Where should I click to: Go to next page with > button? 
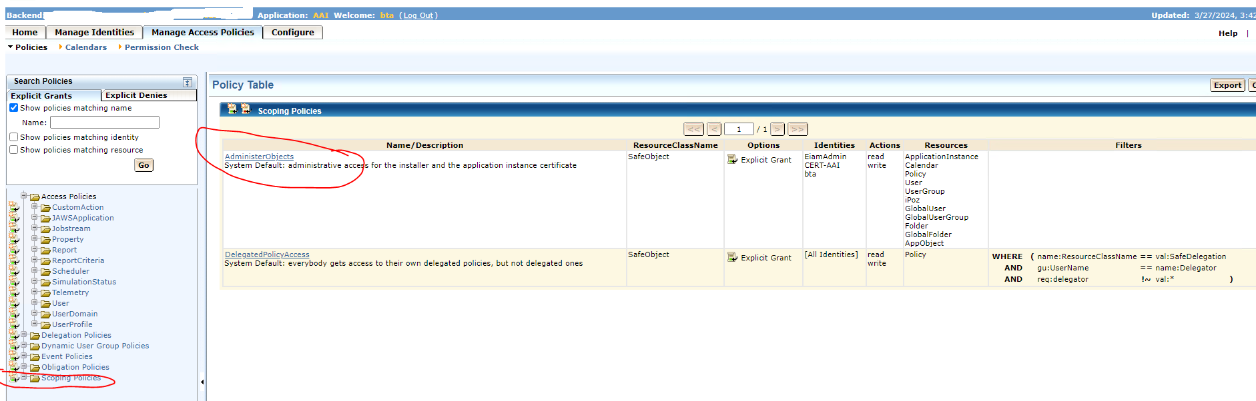777,129
